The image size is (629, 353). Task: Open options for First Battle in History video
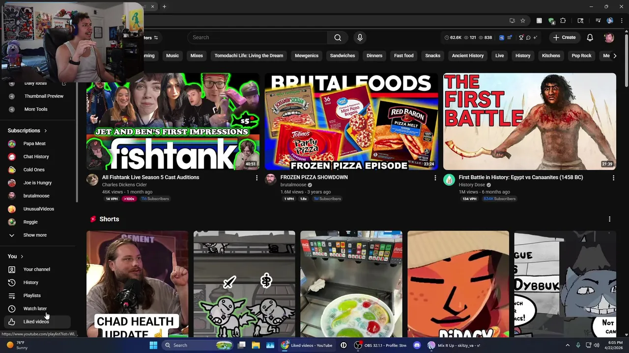pos(613,178)
